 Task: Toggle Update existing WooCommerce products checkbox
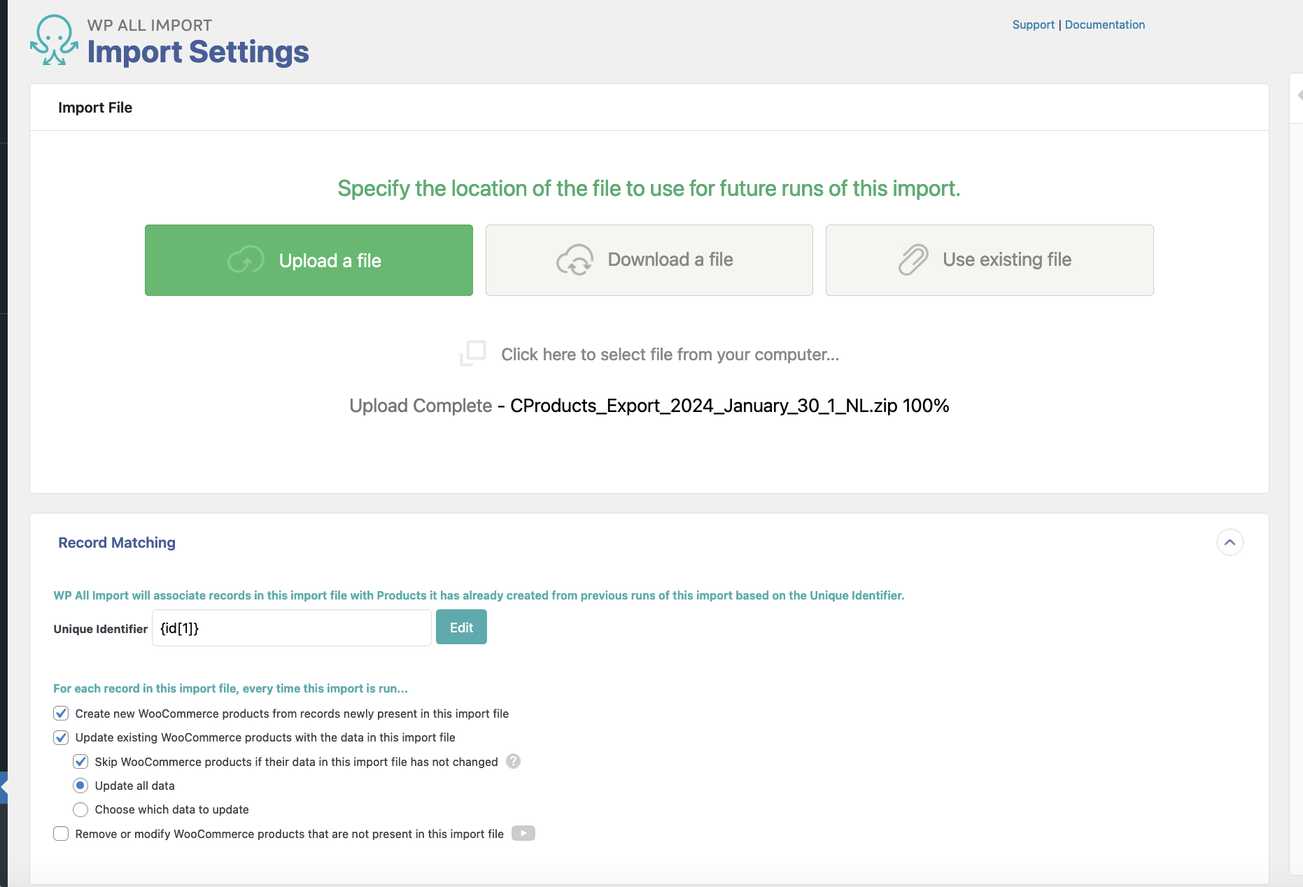click(x=61, y=737)
